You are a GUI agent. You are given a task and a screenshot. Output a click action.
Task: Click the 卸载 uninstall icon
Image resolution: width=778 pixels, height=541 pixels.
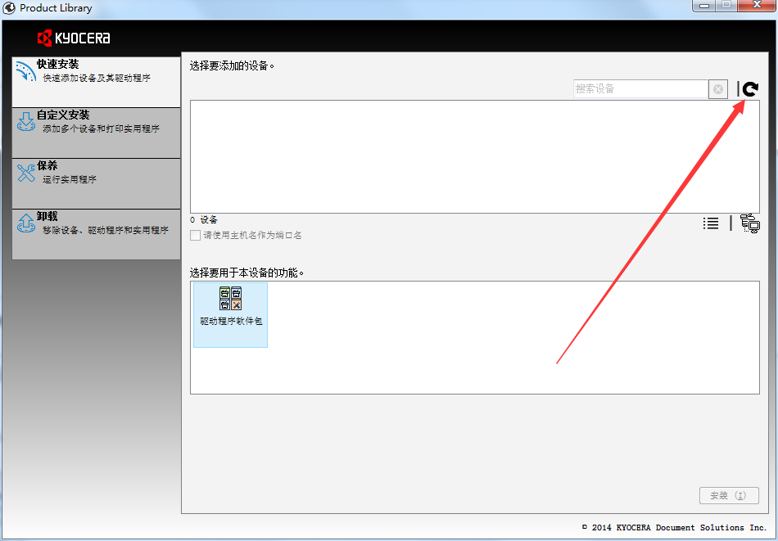[25, 223]
